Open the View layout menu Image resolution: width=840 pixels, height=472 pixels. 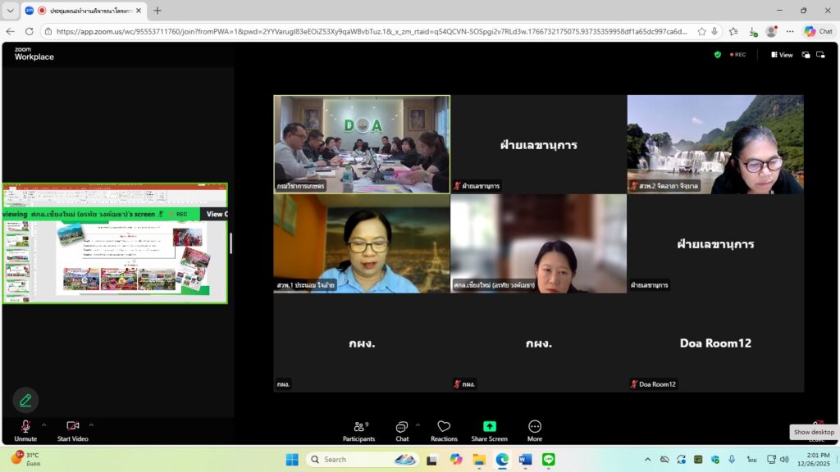pos(781,55)
